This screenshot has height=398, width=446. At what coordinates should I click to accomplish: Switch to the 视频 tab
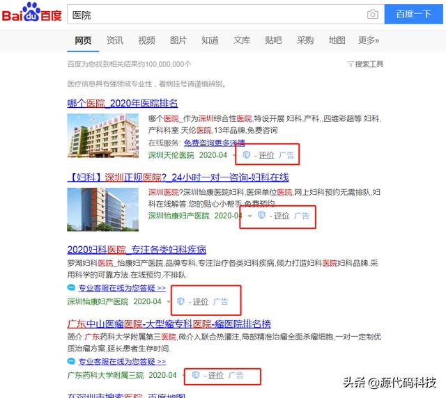pyautogui.click(x=147, y=40)
